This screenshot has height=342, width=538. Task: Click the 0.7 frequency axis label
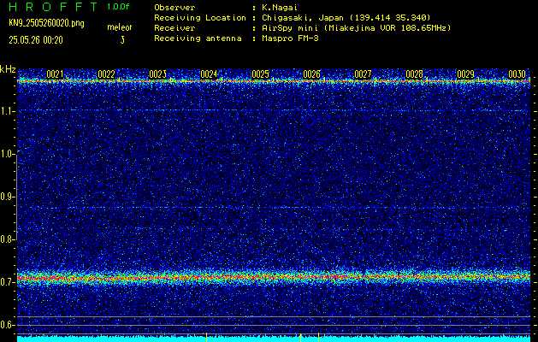tap(8, 282)
